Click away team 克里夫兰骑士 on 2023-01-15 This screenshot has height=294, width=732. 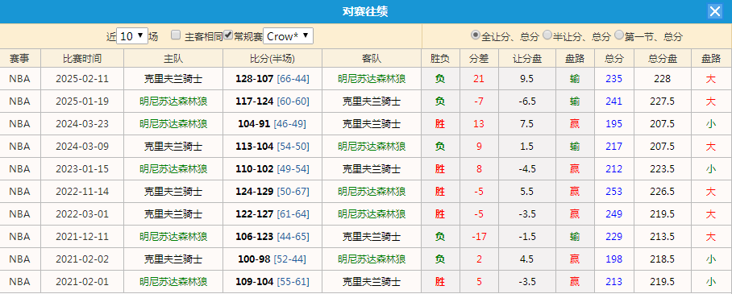click(x=372, y=169)
